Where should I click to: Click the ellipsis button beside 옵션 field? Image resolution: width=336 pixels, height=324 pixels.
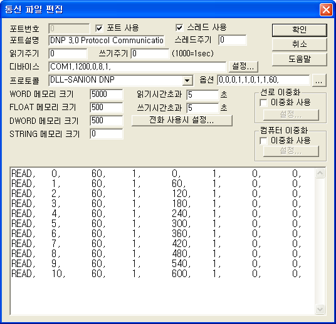319,81
